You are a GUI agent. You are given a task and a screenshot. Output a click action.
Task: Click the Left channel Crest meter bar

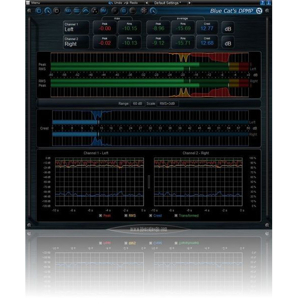(150, 122)
